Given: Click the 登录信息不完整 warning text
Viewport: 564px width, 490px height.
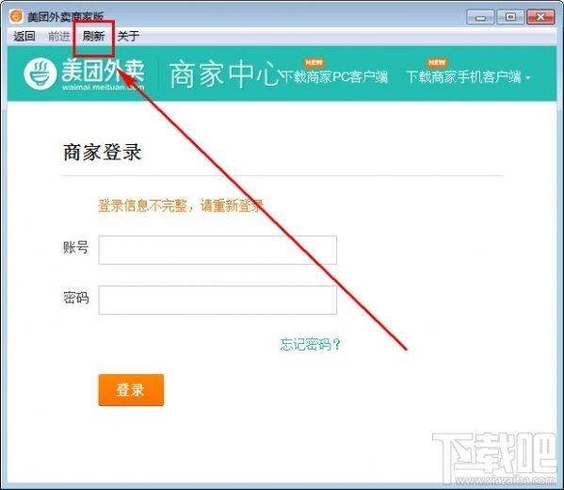Looking at the screenshot, I should (x=180, y=205).
